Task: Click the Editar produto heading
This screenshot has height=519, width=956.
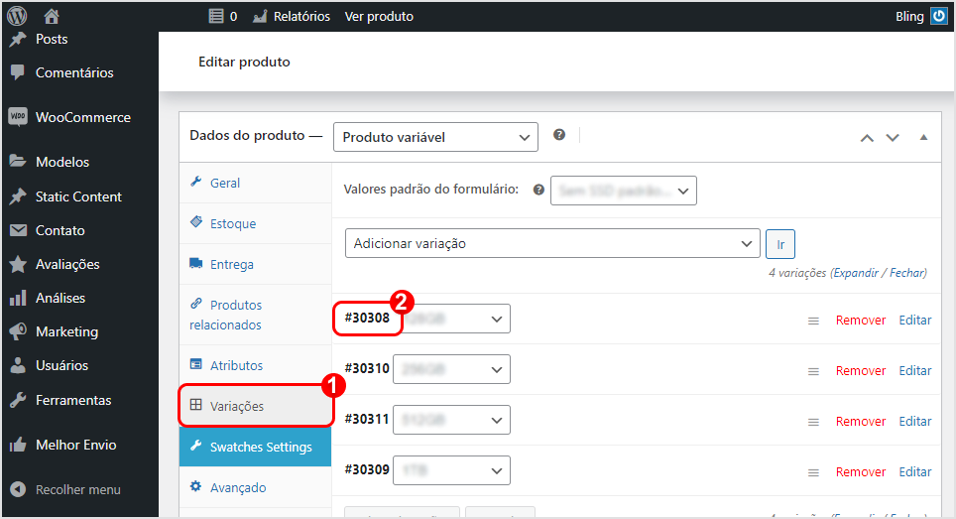Action: click(244, 63)
